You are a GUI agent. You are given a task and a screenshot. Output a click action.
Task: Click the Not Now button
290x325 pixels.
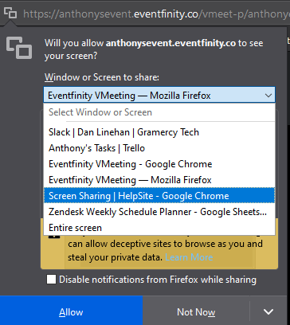[x=196, y=311]
